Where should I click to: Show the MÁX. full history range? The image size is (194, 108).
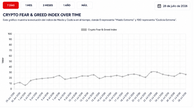[x=85, y=5]
